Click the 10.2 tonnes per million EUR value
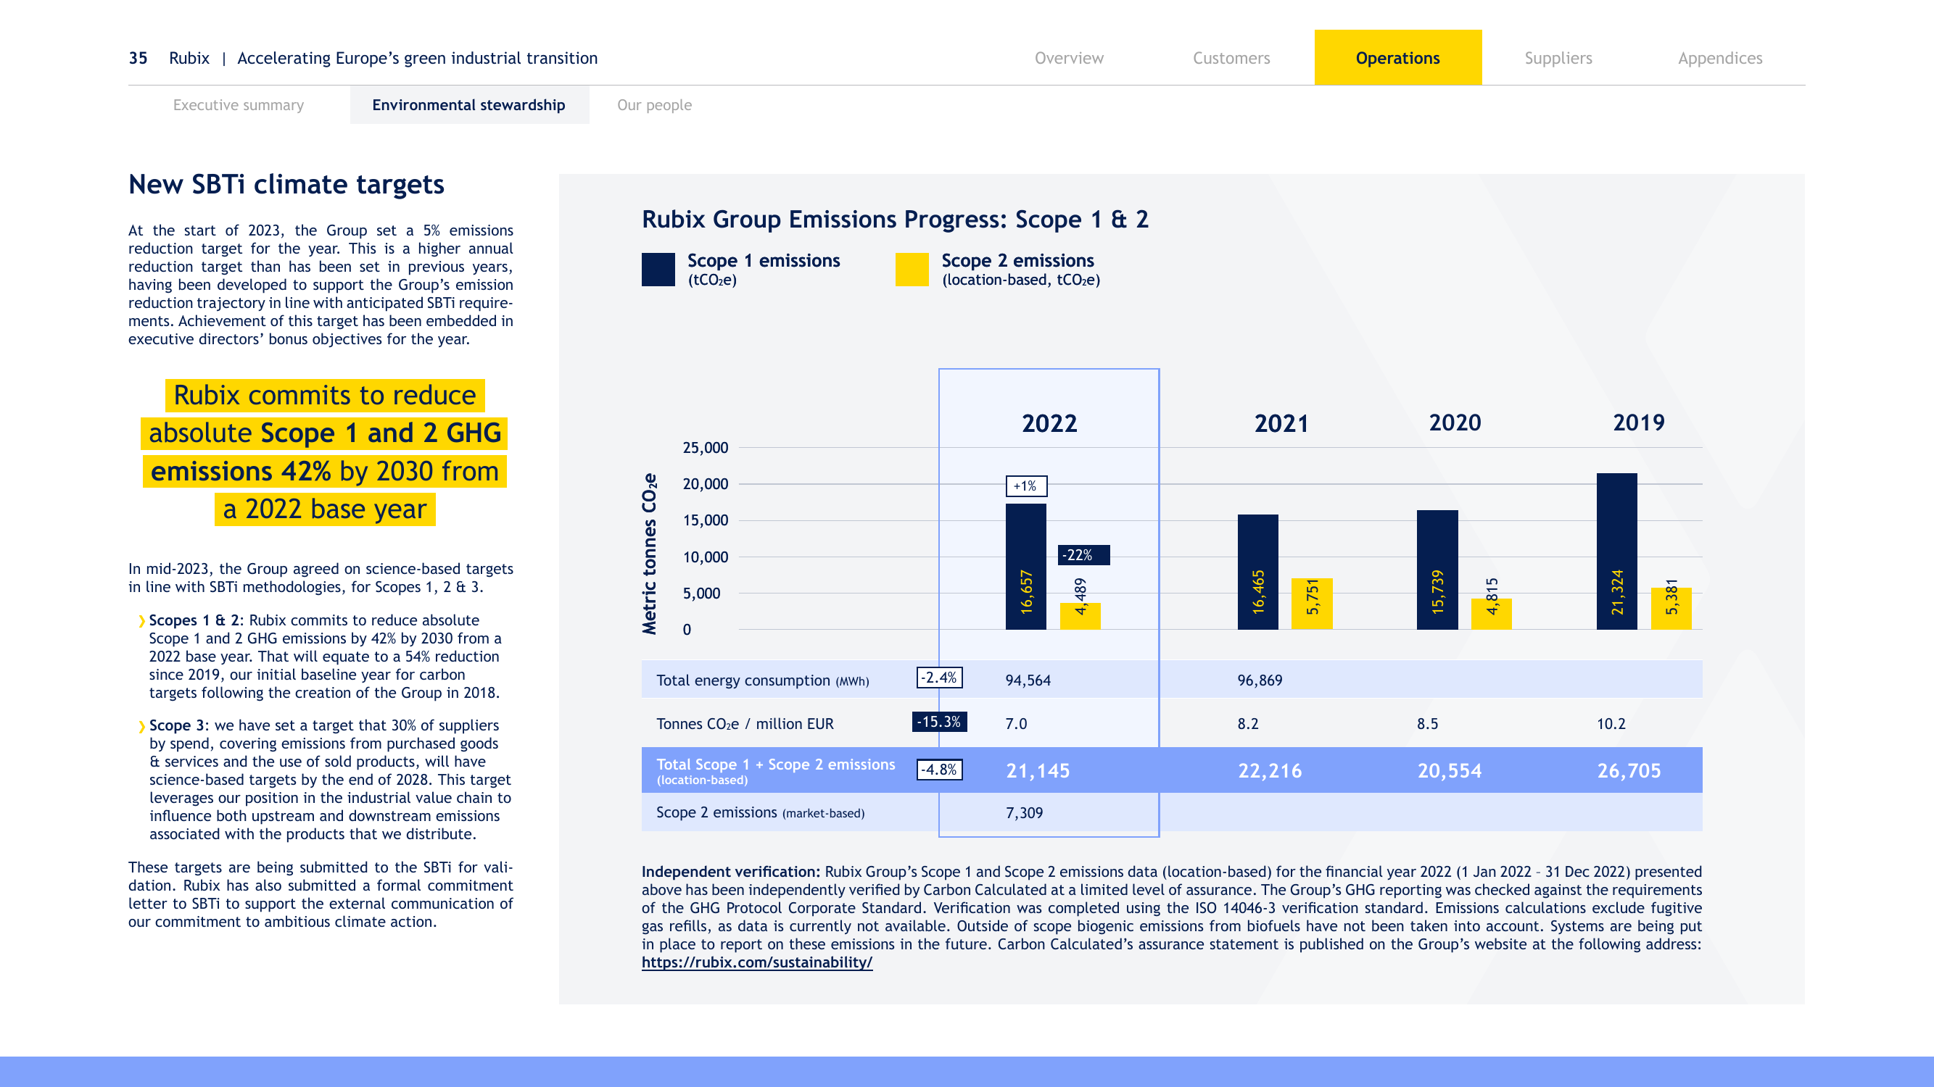 pos(1611,724)
